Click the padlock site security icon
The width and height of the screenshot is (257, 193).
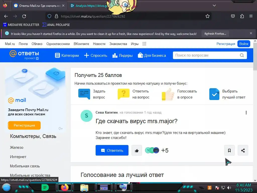[x=56, y=16]
